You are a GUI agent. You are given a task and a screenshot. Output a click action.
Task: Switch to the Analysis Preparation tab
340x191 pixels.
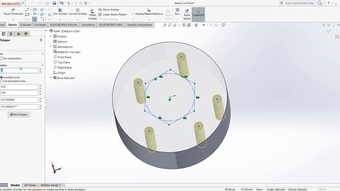click(139, 25)
